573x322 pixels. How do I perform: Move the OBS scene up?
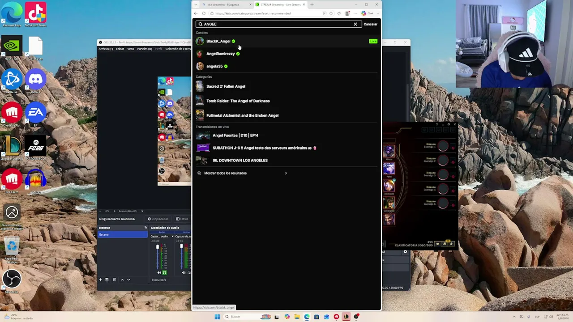(122, 280)
